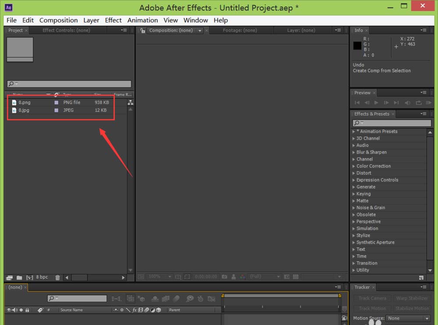Open Composition Mini-Flowchart in timeline
The width and height of the screenshot is (438, 325).
click(116, 299)
